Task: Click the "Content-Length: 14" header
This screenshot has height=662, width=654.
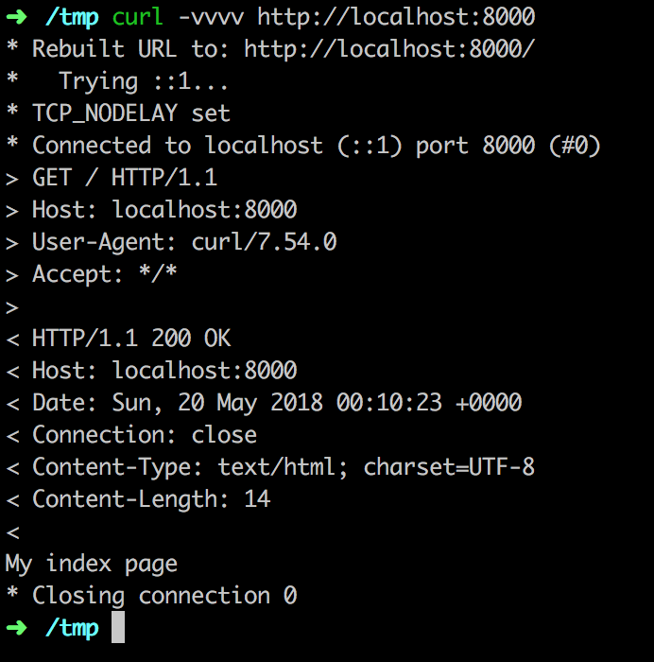Action: [151, 499]
